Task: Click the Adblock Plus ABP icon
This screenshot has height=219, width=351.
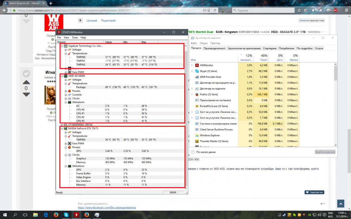Action: tap(336, 10)
